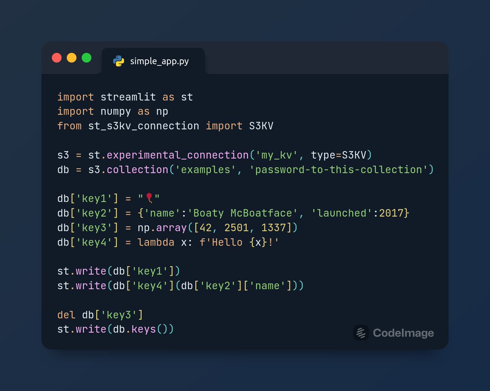Click the balloon emoji in the key1 line
This screenshot has width=490, height=391.
[x=149, y=199]
